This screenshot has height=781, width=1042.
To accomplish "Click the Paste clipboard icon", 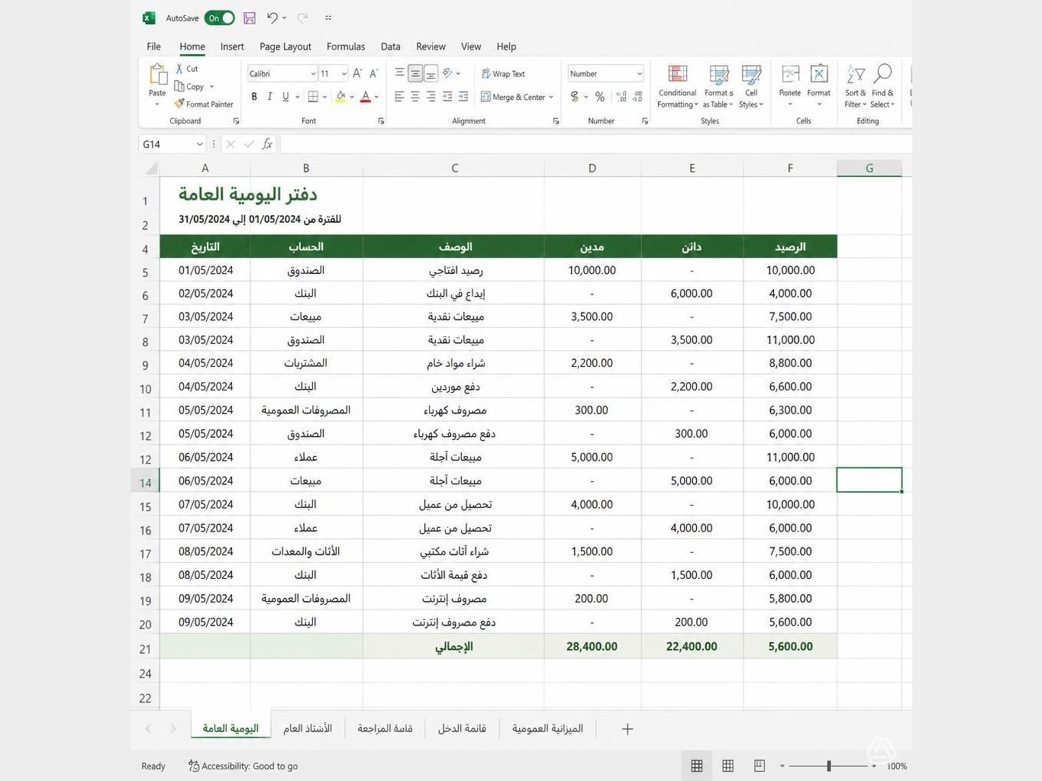I will pos(157,75).
